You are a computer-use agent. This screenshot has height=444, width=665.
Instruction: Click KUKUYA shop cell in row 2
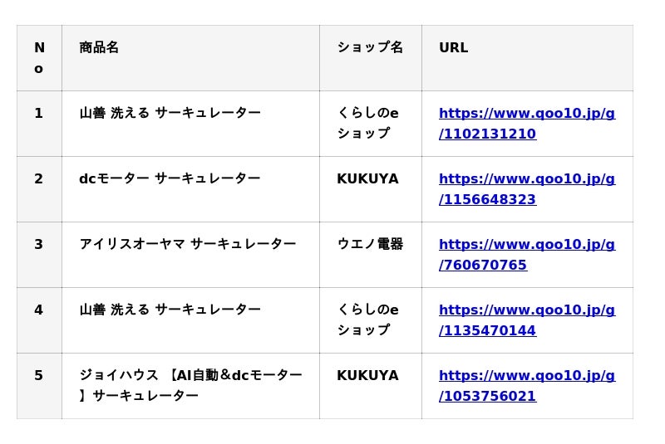[x=367, y=179]
